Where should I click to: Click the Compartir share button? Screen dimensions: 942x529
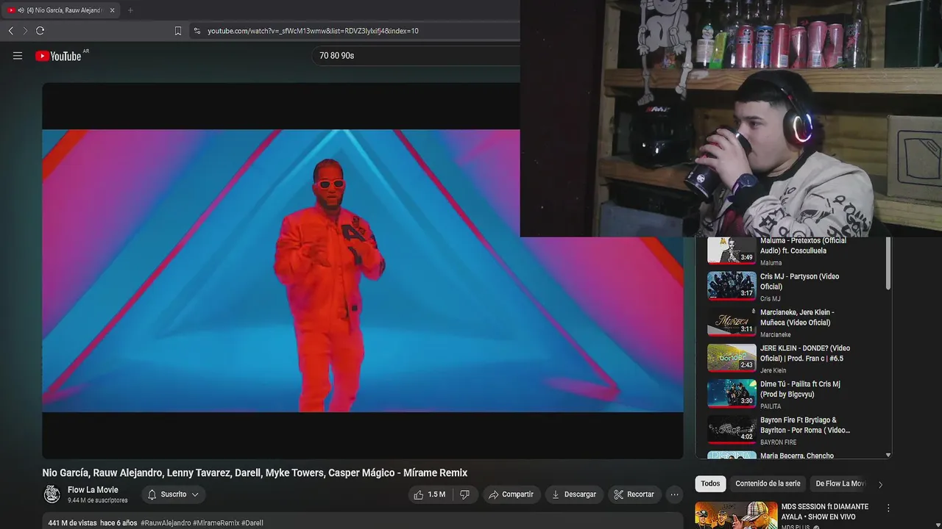click(x=511, y=494)
